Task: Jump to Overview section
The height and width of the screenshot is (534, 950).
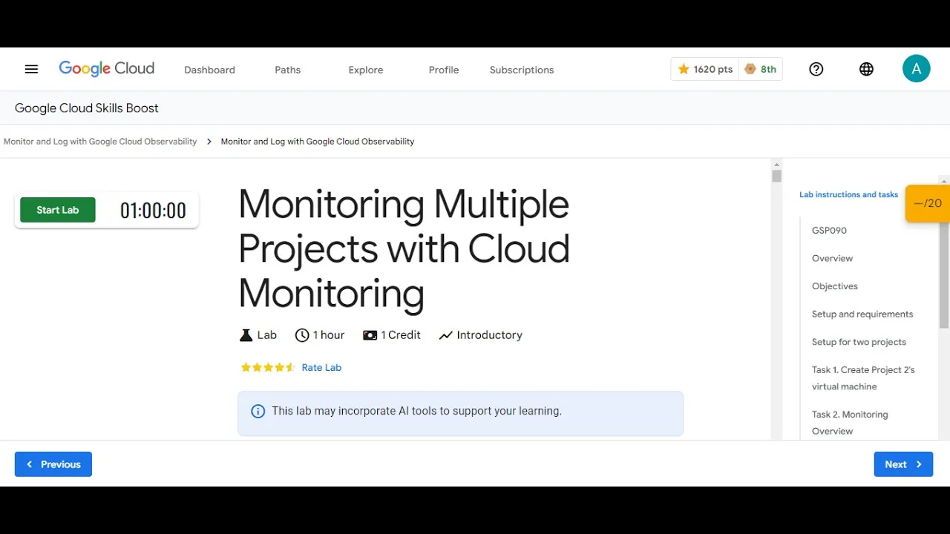Action: coord(832,258)
